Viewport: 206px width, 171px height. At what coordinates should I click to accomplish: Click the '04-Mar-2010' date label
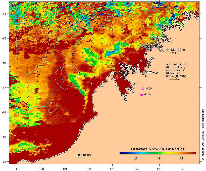click(x=176, y=50)
